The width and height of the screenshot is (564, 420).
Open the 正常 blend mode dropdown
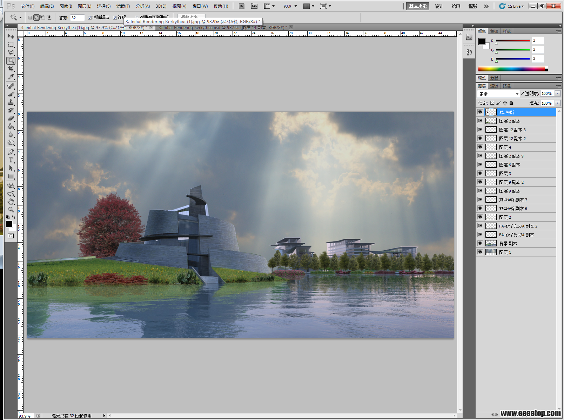click(498, 94)
